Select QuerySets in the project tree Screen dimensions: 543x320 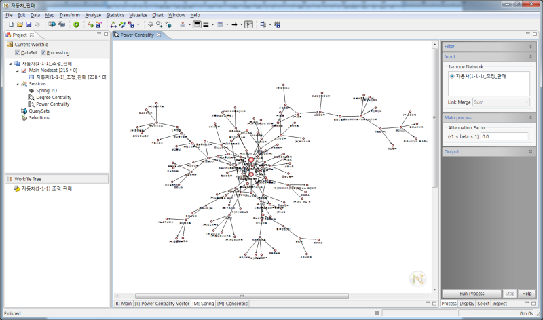pos(39,111)
